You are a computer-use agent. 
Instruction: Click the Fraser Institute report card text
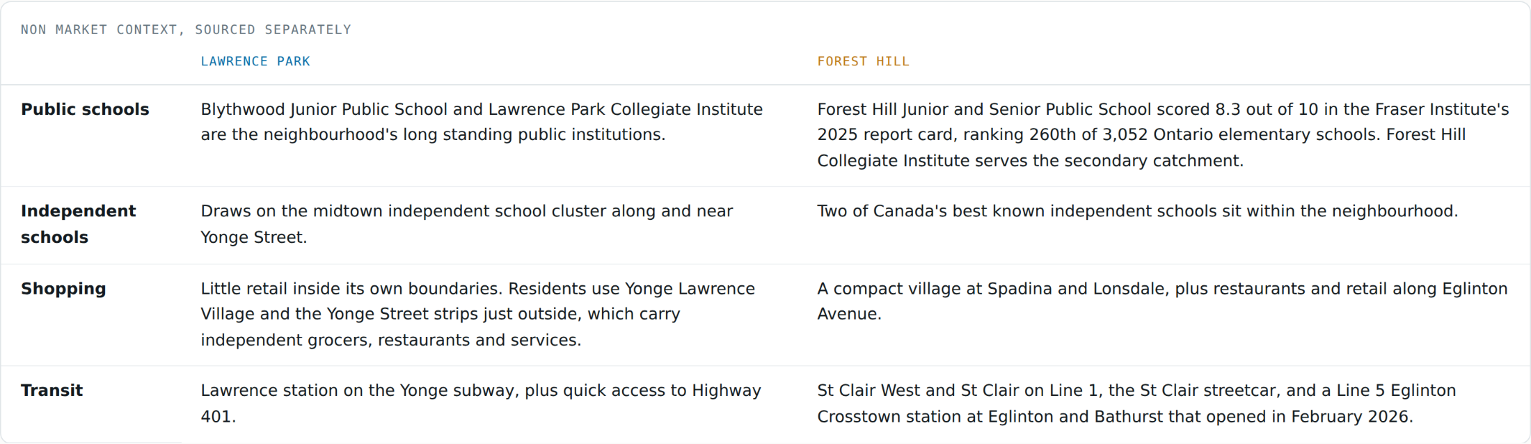tap(1163, 122)
